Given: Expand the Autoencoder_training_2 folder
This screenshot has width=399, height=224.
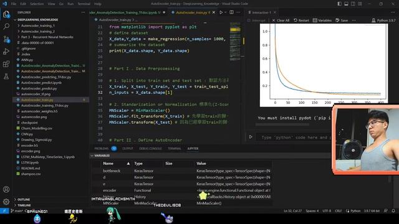Looking at the screenshot, I should click(x=37, y=32).
